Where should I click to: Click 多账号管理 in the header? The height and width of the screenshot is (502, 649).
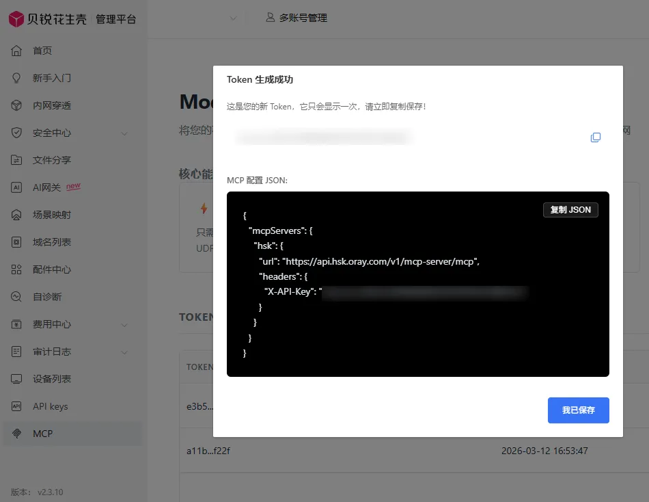click(296, 18)
